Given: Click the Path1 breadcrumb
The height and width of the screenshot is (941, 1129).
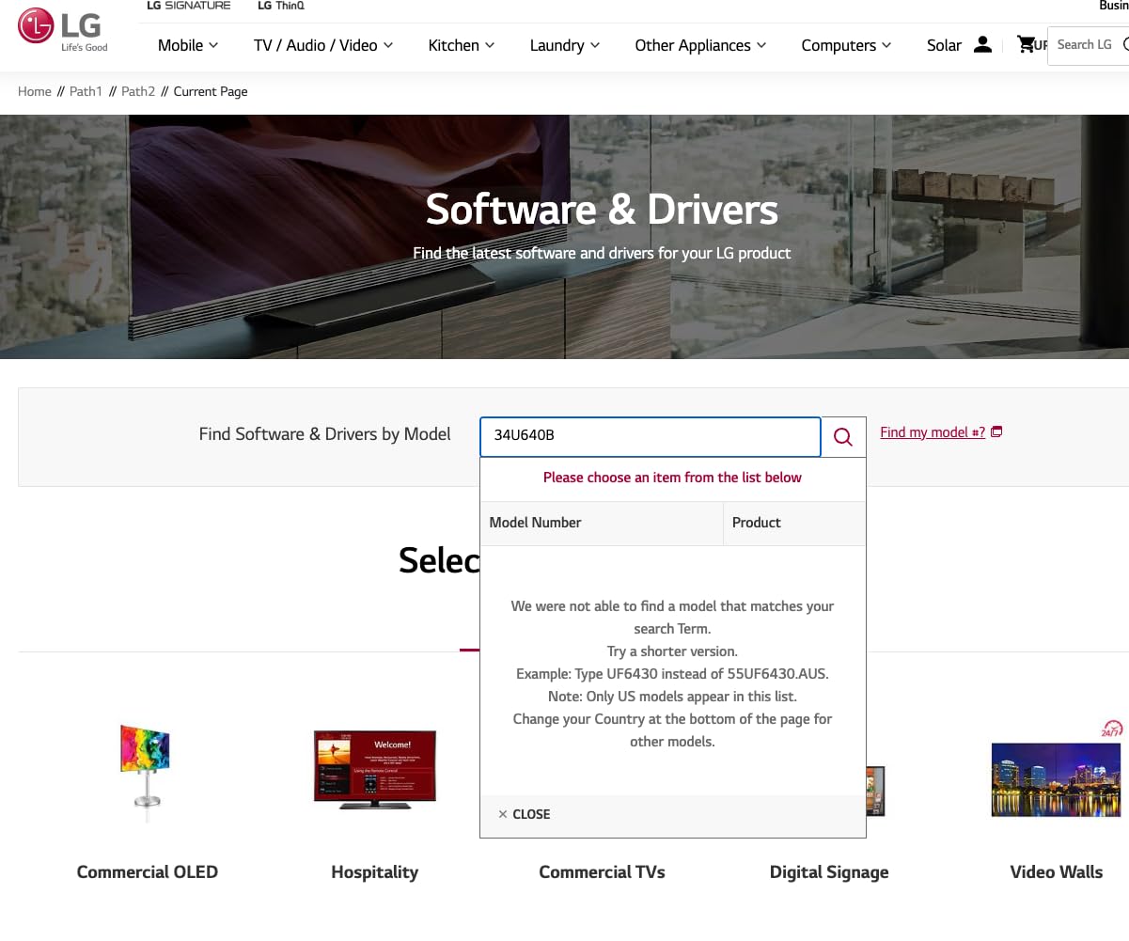Looking at the screenshot, I should pyautogui.click(x=86, y=91).
